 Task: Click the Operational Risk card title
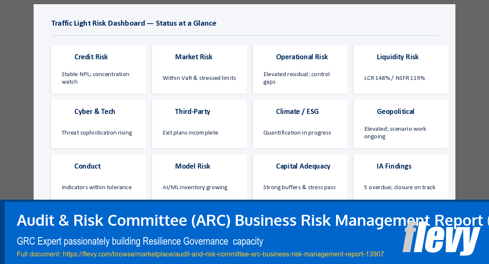[x=302, y=57]
